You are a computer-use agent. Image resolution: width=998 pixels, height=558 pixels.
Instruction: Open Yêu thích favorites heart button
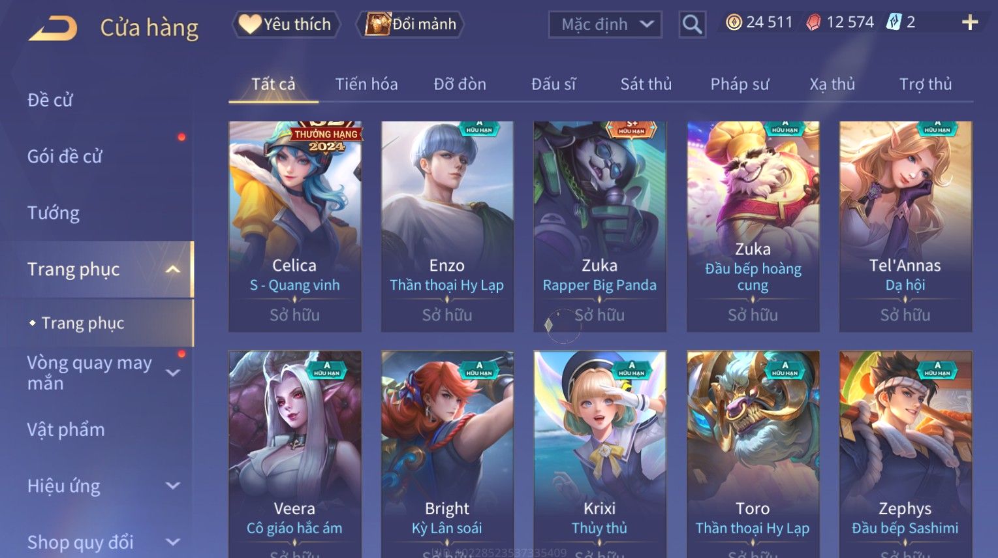point(286,25)
